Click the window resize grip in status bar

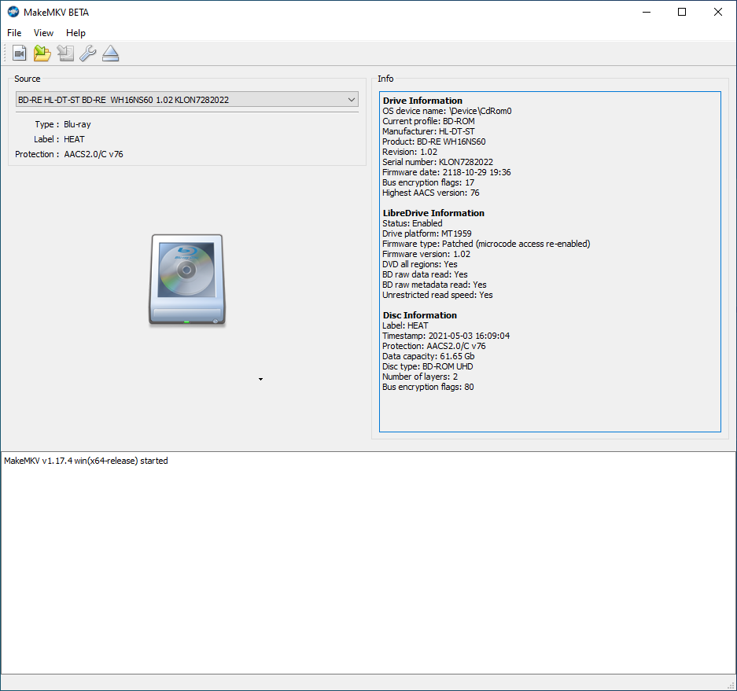(x=731, y=685)
